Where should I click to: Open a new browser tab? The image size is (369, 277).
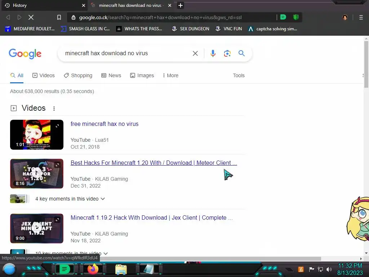pyautogui.click(x=181, y=5)
